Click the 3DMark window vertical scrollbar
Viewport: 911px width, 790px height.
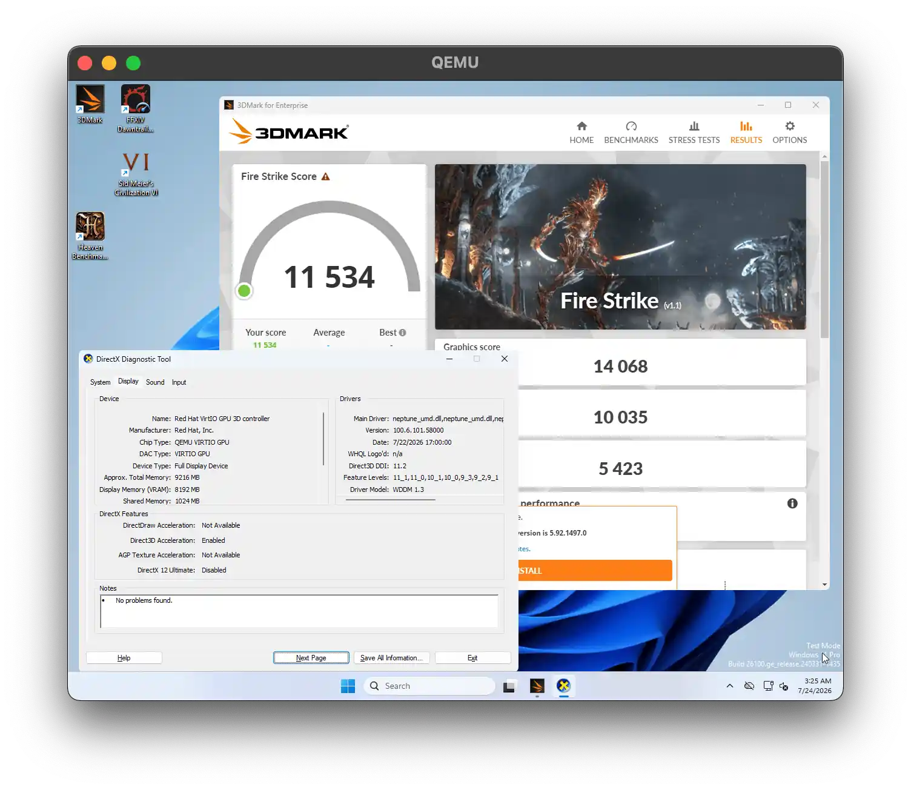pos(824,250)
